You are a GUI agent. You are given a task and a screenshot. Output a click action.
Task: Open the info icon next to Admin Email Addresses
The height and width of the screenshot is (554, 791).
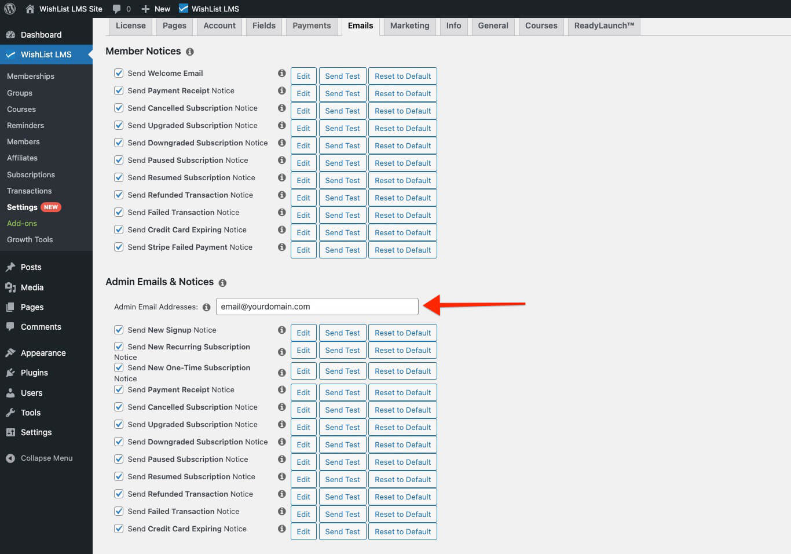coord(207,307)
